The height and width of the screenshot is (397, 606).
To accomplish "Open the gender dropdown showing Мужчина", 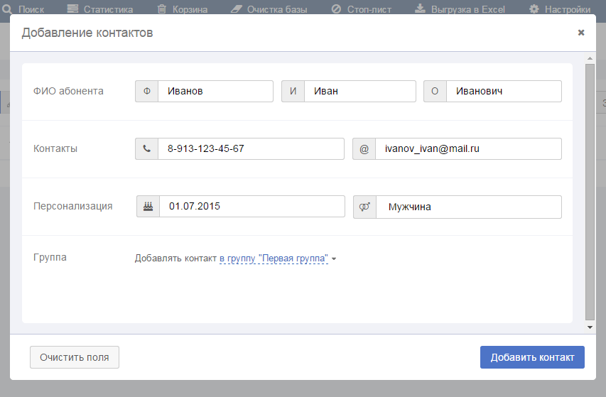I will (469, 207).
